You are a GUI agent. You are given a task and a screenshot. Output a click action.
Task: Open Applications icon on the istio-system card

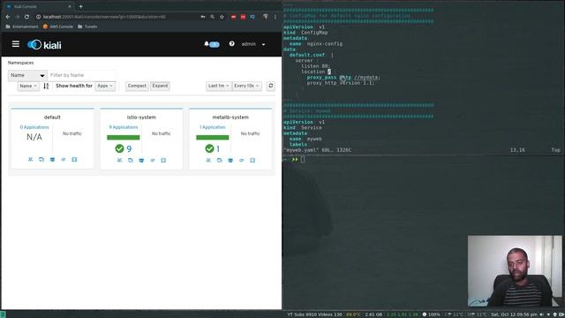[x=131, y=160]
